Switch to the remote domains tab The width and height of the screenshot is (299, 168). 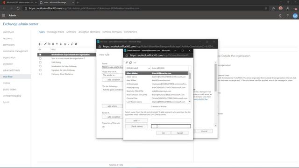pos(112,32)
